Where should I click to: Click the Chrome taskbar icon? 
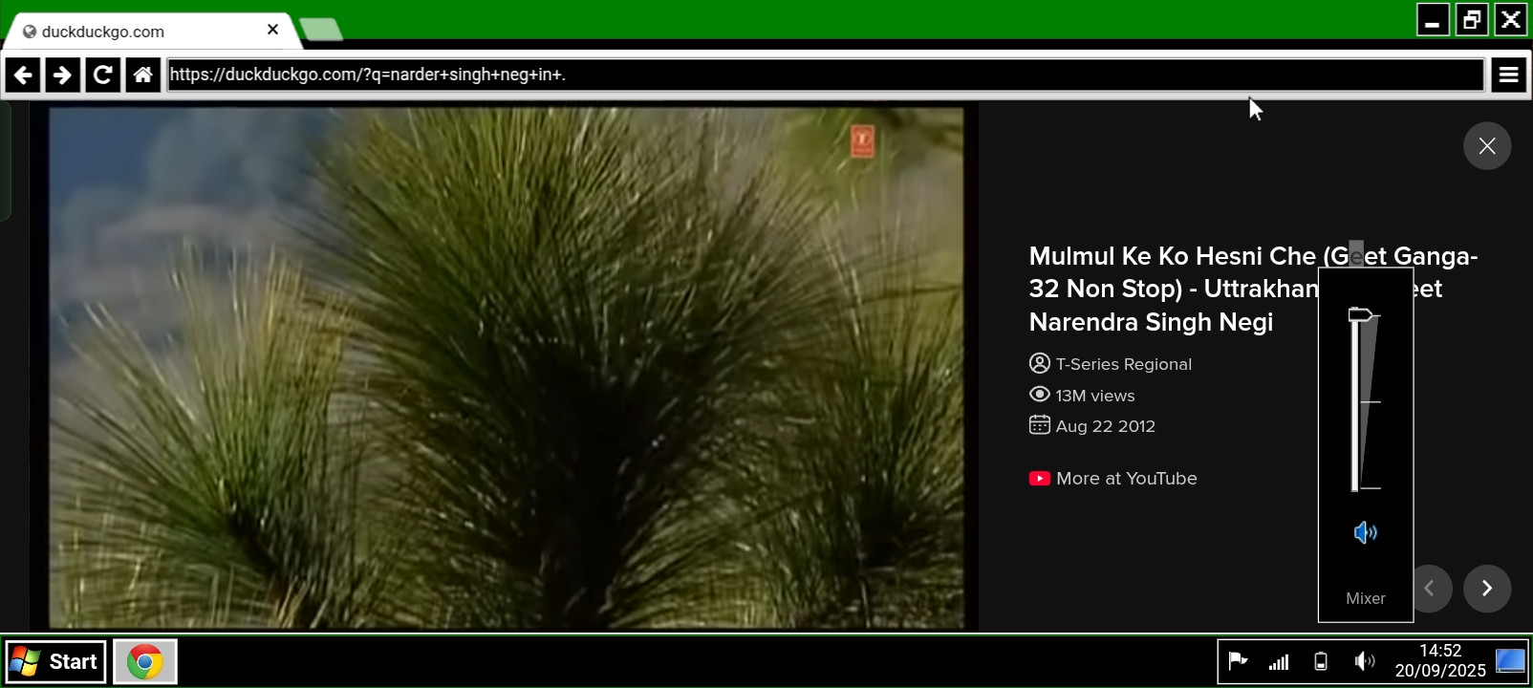(145, 661)
